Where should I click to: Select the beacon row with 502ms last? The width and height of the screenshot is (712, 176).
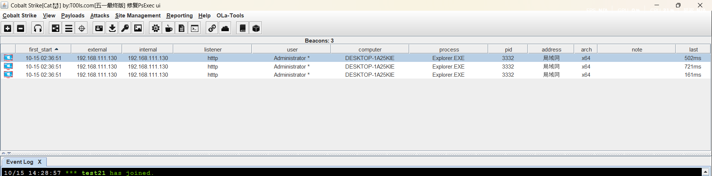tap(356, 58)
